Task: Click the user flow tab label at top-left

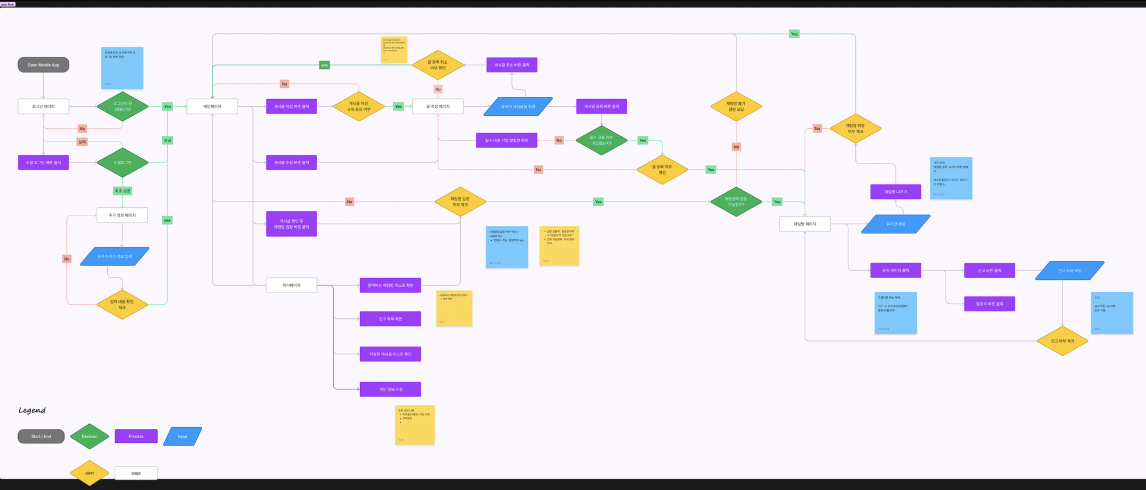Action: click(7, 4)
